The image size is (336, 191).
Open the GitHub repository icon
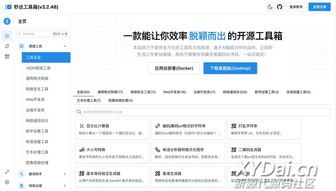(x=279, y=7)
